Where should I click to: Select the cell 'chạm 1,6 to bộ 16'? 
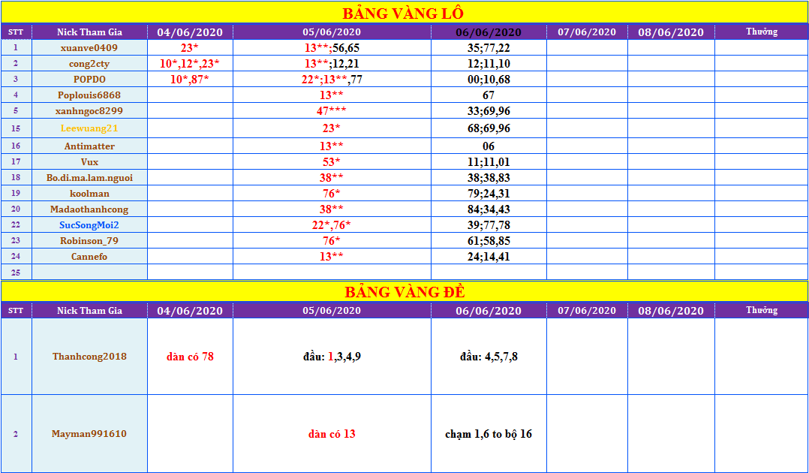point(489,434)
